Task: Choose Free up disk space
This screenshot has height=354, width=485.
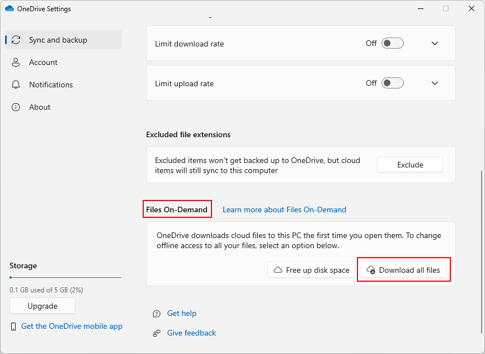Action: pos(312,270)
